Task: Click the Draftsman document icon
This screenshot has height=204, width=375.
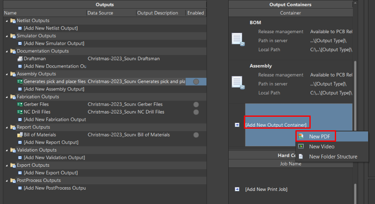Action: tap(20, 59)
